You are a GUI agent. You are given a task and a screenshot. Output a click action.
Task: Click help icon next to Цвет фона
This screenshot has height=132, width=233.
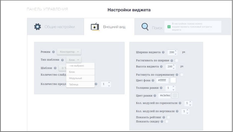[x=153, y=81]
